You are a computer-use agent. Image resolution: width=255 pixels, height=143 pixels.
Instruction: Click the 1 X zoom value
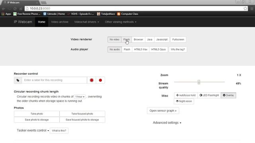point(239,75)
